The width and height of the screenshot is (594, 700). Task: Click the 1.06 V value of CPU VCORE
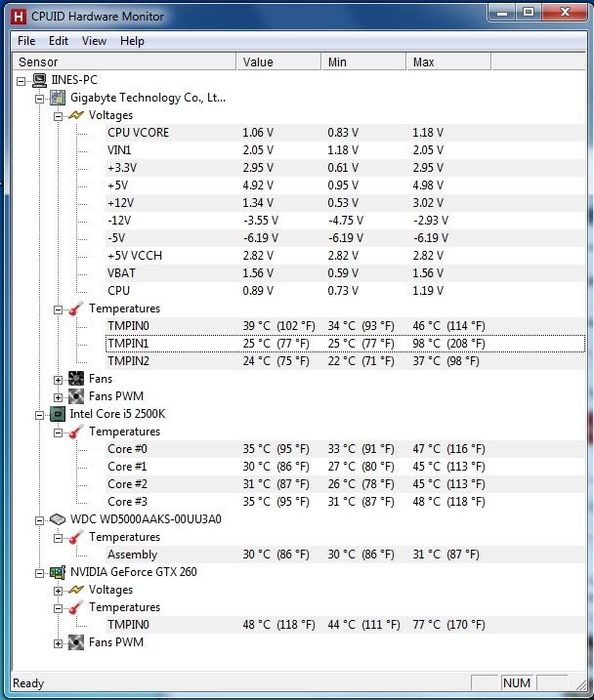258,133
